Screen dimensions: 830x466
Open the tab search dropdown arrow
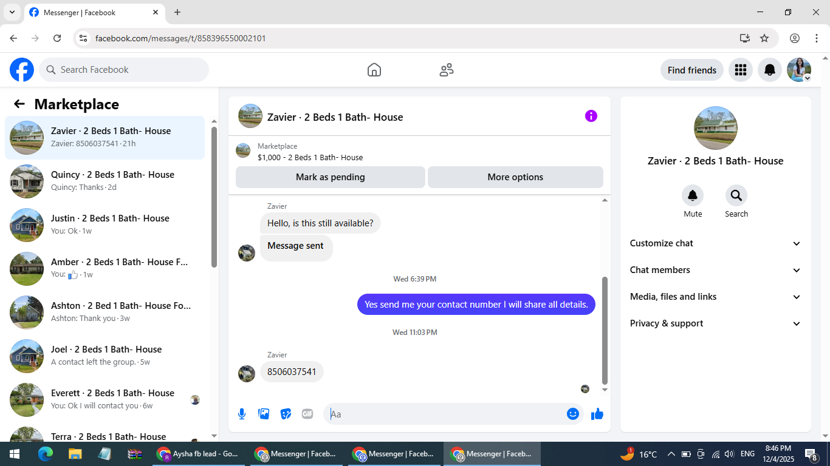coord(12,12)
